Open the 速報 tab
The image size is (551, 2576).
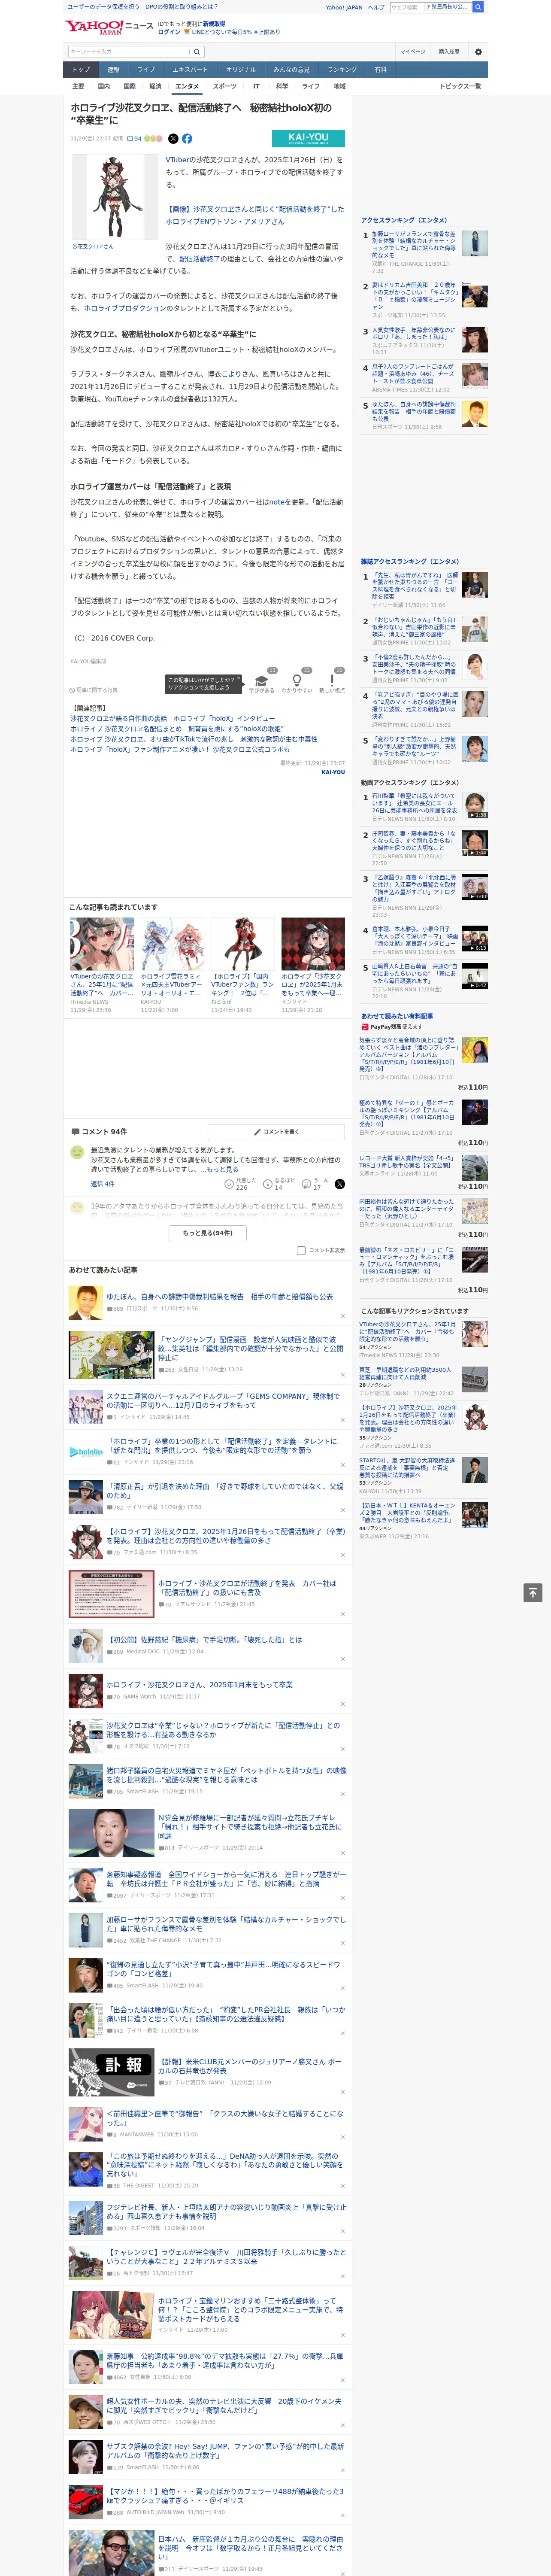pos(113,70)
